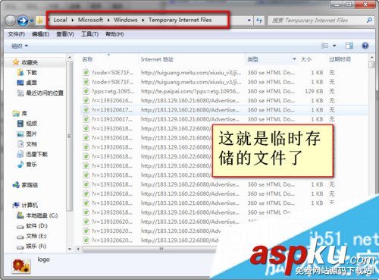
Task: Click the Microsoft breadcrumb in address bar
Action: (90, 20)
